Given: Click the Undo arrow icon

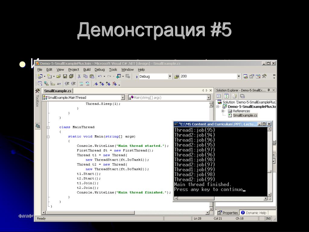Looking at the screenshot, I should [x=100, y=76].
